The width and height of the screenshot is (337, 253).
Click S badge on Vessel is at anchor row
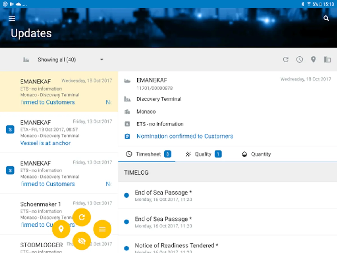(10, 130)
